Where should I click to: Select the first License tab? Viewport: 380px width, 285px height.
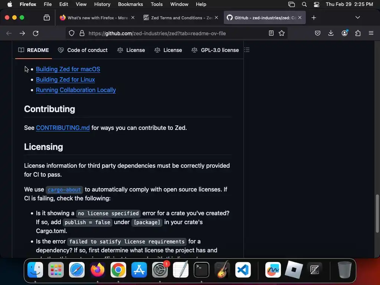coord(131,50)
